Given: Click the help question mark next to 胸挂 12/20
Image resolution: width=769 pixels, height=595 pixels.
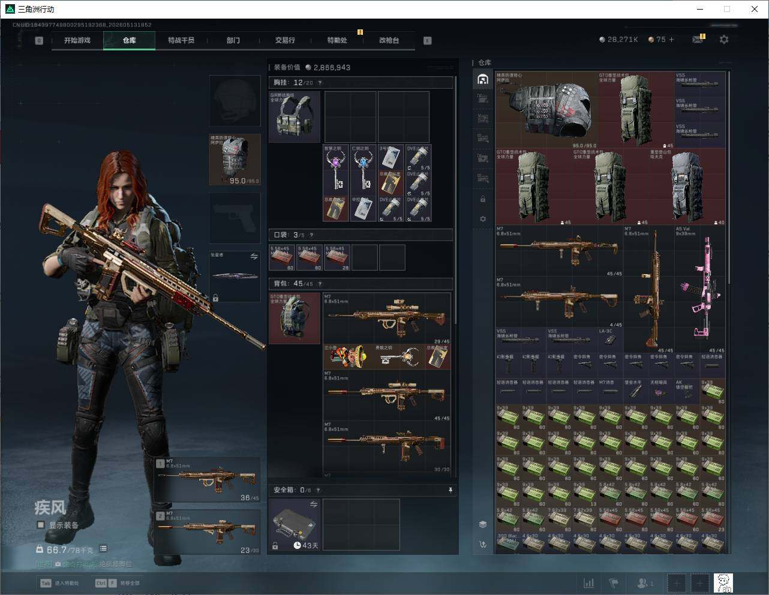Looking at the screenshot, I should click(x=319, y=83).
